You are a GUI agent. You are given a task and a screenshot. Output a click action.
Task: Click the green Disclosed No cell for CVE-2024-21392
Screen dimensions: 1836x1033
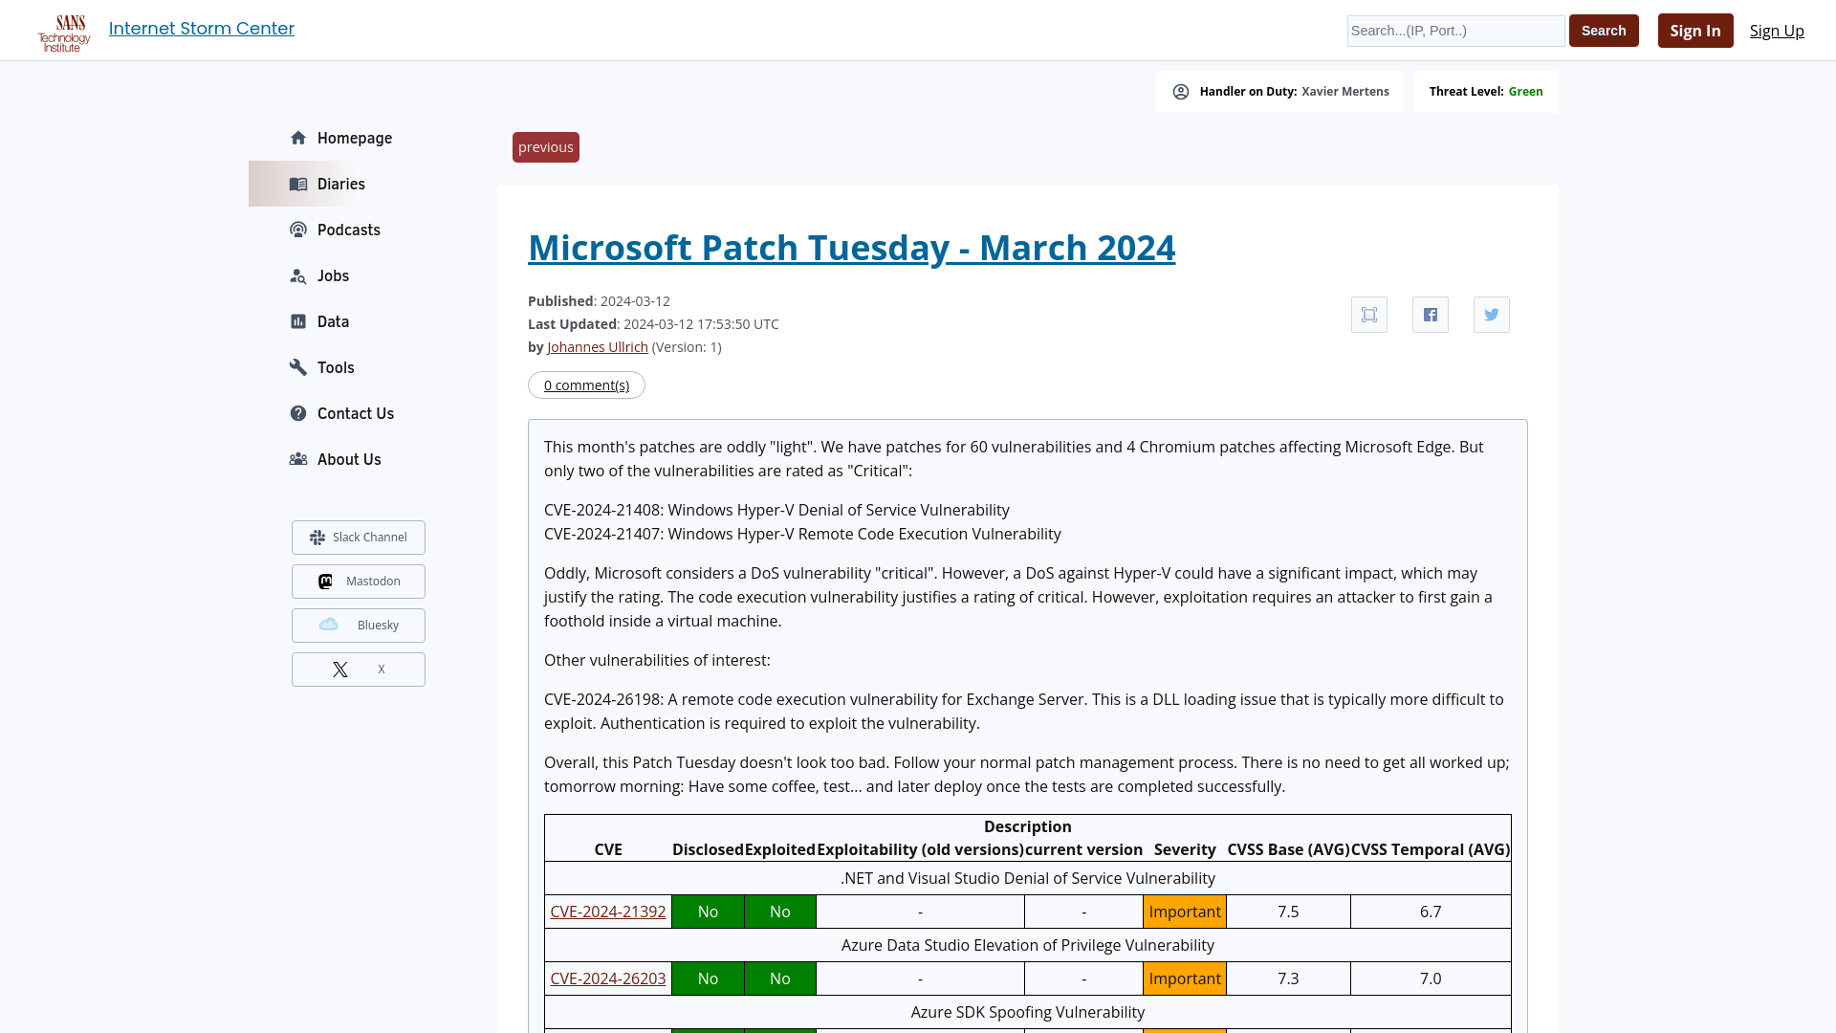coord(708,912)
